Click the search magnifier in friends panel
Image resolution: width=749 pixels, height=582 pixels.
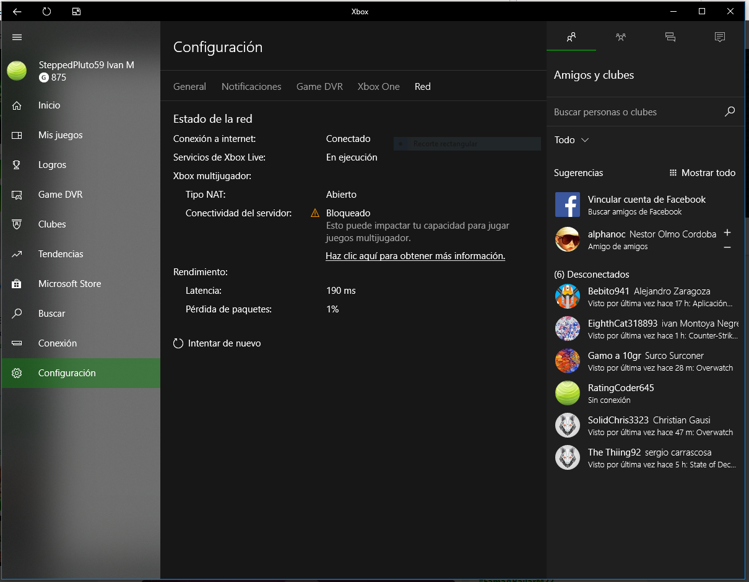coord(730,112)
